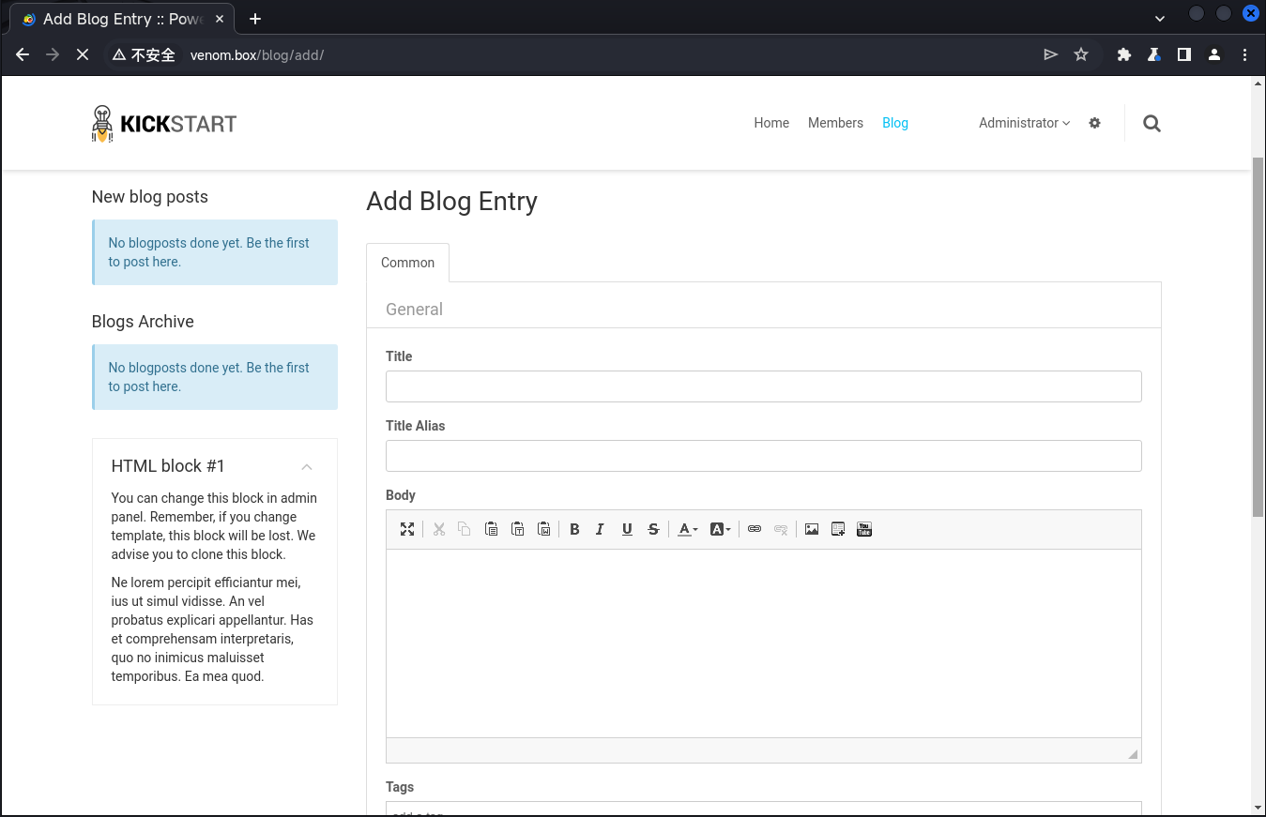Insert an image into Body

[812, 529]
